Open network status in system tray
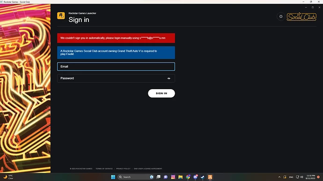The width and height of the screenshot is (323, 181). [297, 177]
